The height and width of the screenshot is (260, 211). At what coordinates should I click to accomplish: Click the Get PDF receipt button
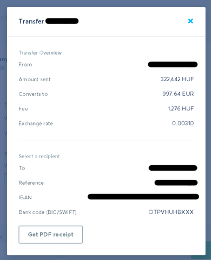(x=51, y=235)
